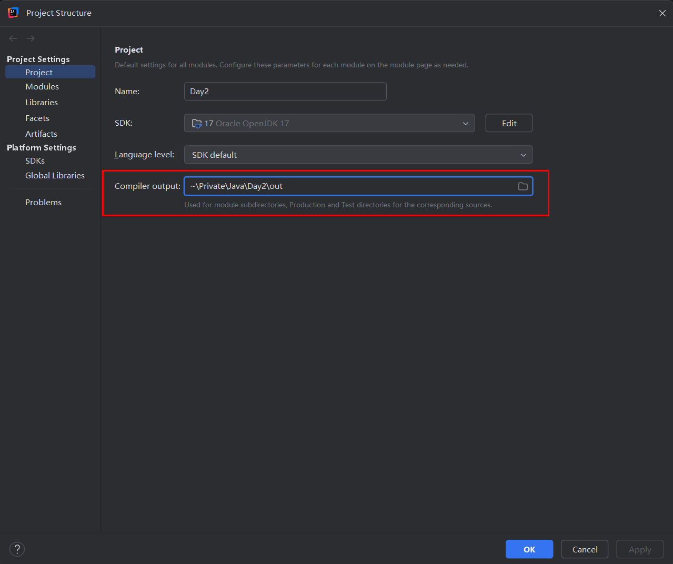Open the Facets settings page
This screenshot has width=673, height=564.
coord(37,118)
